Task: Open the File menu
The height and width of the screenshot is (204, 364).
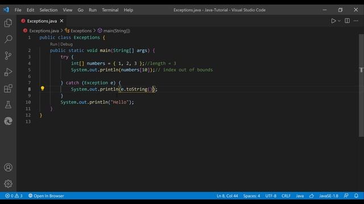Action: (x=18, y=10)
